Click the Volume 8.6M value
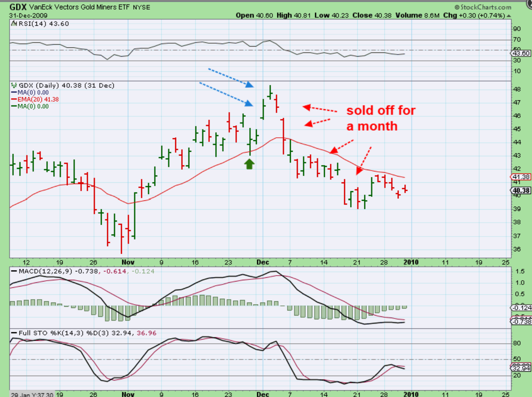The height and width of the screenshot is (397, 532). pos(416,15)
